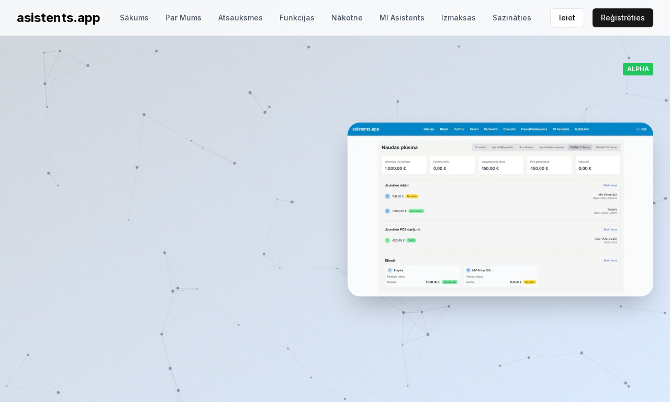Click the green CARD badge in POS transactions
The height and width of the screenshot is (419, 670).
[x=411, y=240]
